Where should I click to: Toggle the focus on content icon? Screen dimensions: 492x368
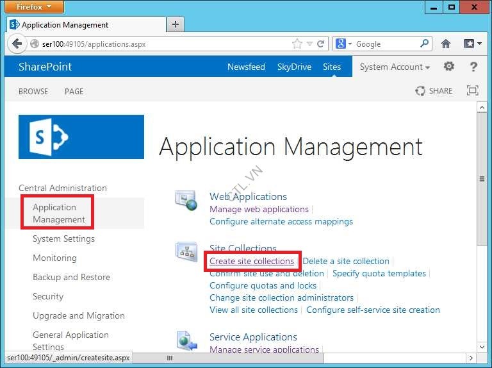pyautogui.click(x=472, y=91)
